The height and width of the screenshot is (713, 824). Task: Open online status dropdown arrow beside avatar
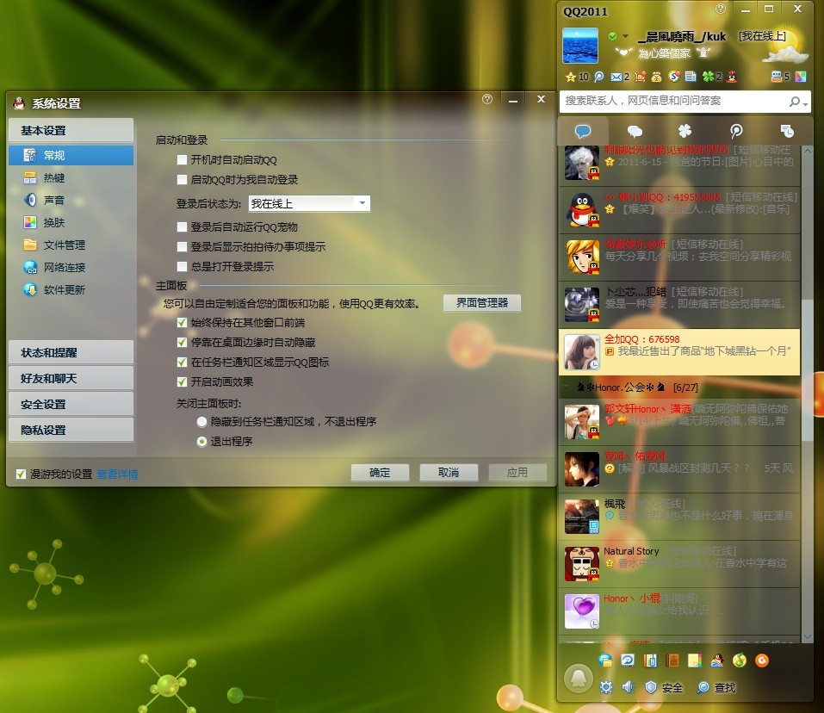click(625, 36)
